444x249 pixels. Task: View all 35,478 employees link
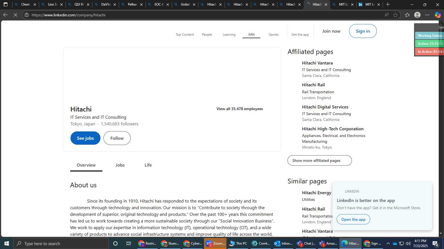click(x=239, y=109)
